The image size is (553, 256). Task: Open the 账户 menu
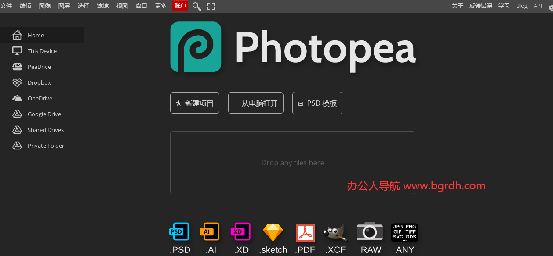click(180, 6)
